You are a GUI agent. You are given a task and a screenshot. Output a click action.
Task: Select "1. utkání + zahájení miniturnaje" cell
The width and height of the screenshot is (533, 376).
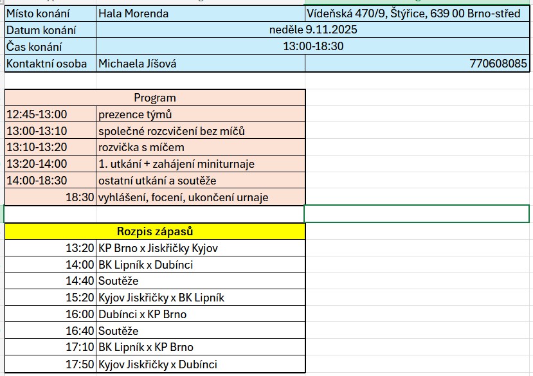coord(199,164)
